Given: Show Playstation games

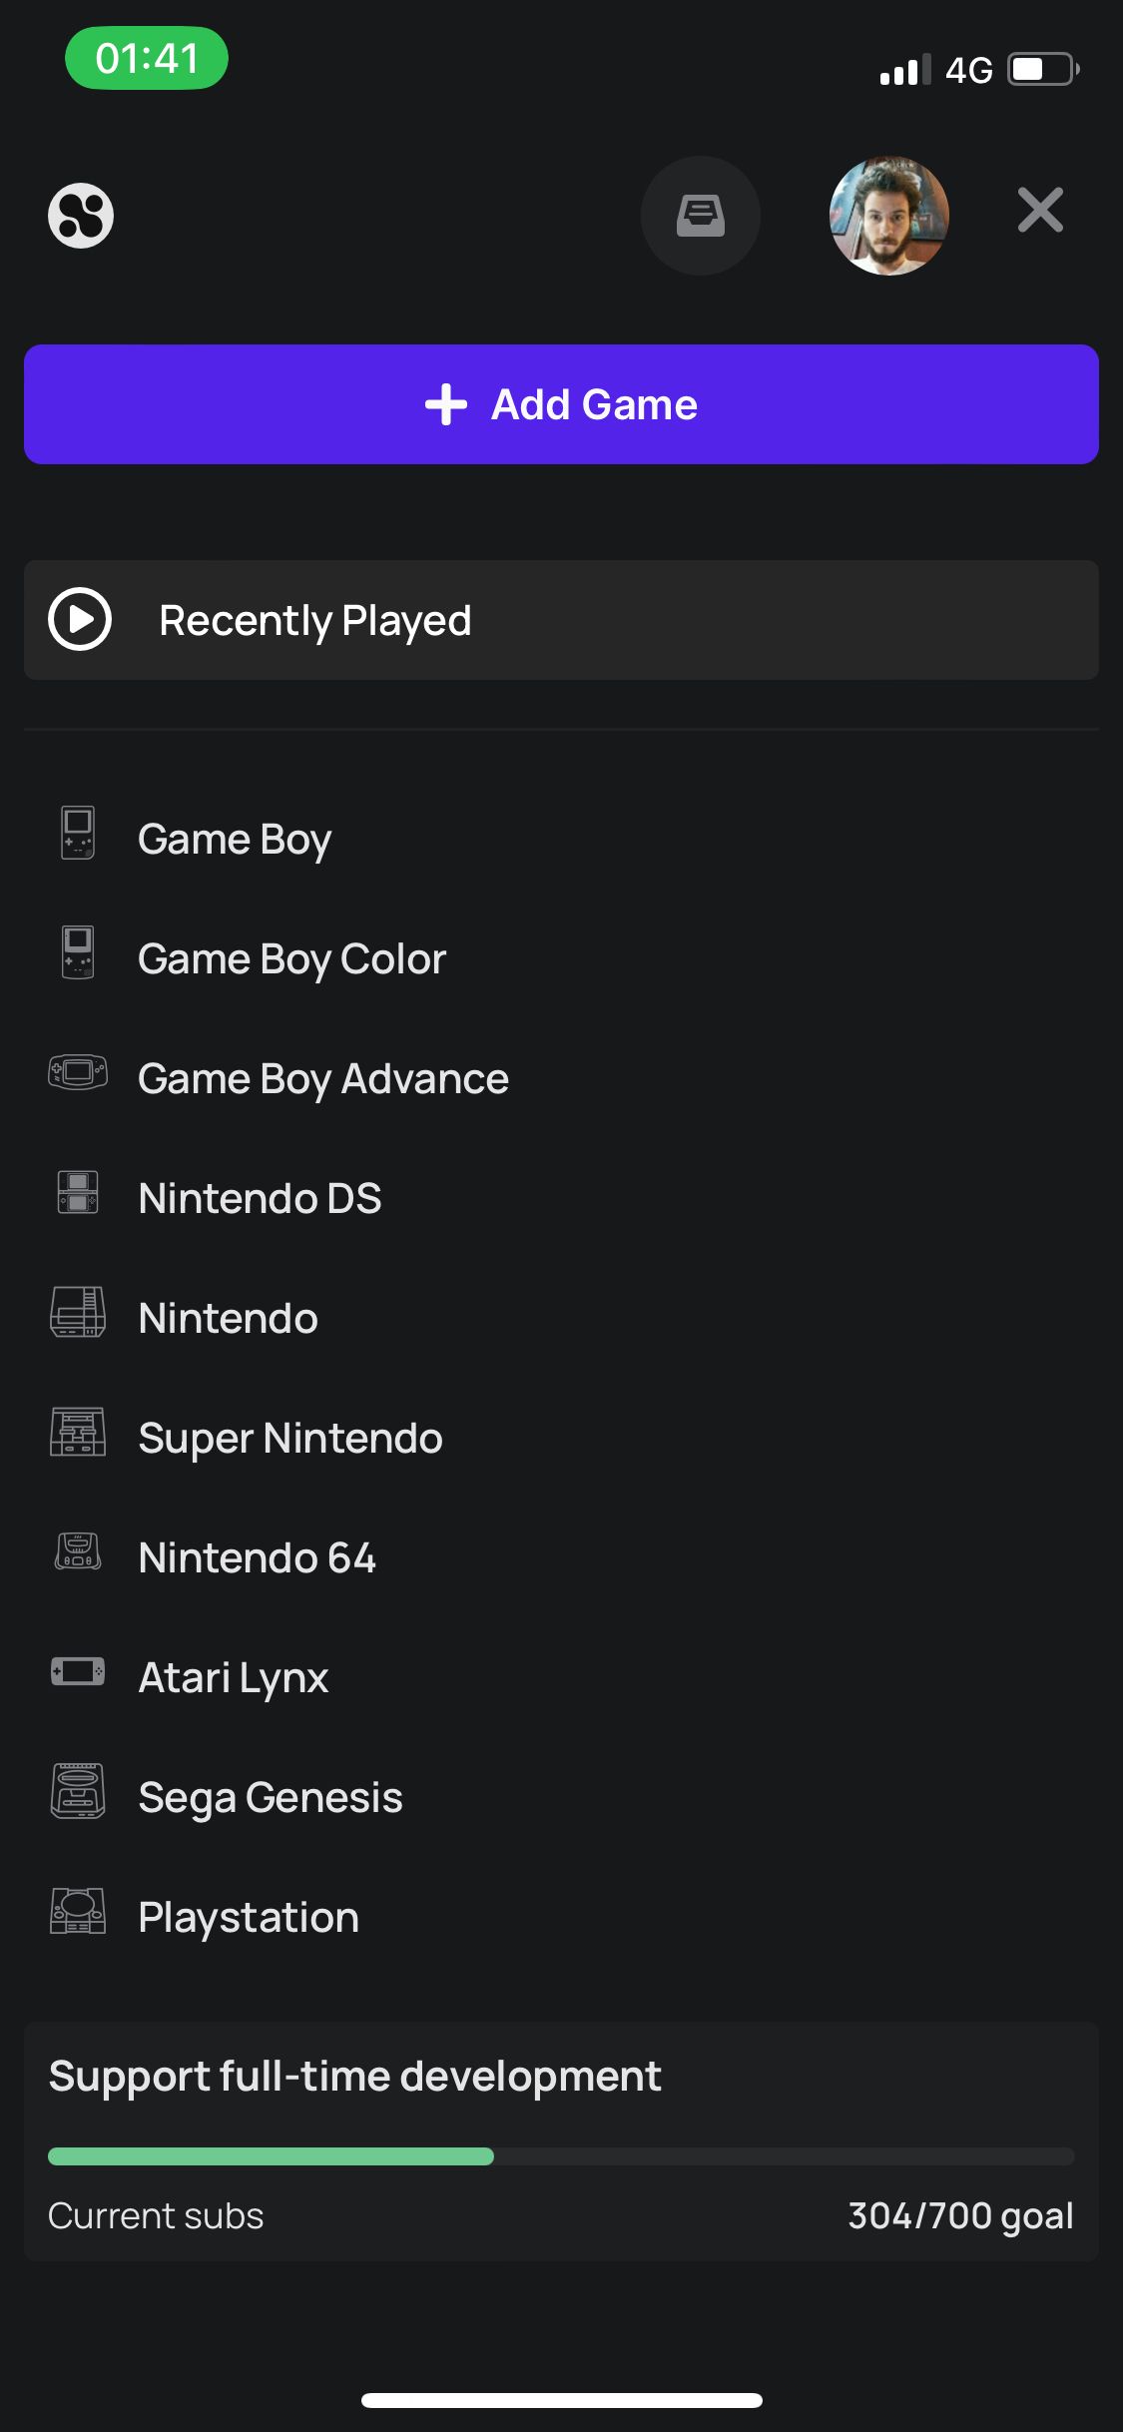Looking at the screenshot, I should click(248, 1917).
